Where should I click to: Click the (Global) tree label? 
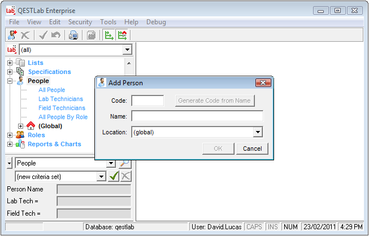(x=50, y=126)
